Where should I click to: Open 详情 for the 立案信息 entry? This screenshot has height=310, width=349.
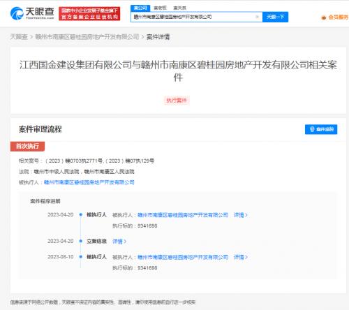click(x=119, y=242)
